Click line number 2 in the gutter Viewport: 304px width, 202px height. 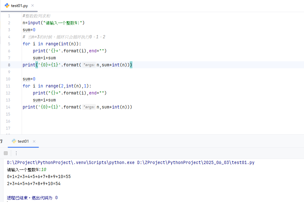tap(9, 23)
